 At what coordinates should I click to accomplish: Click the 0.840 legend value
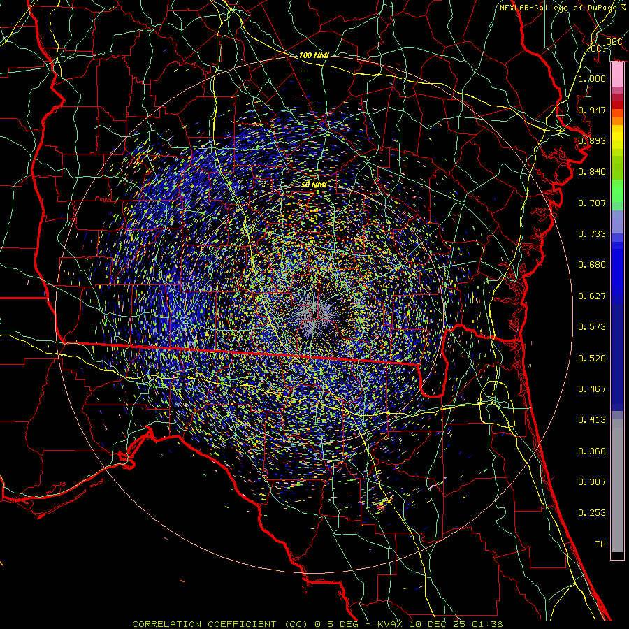point(592,172)
